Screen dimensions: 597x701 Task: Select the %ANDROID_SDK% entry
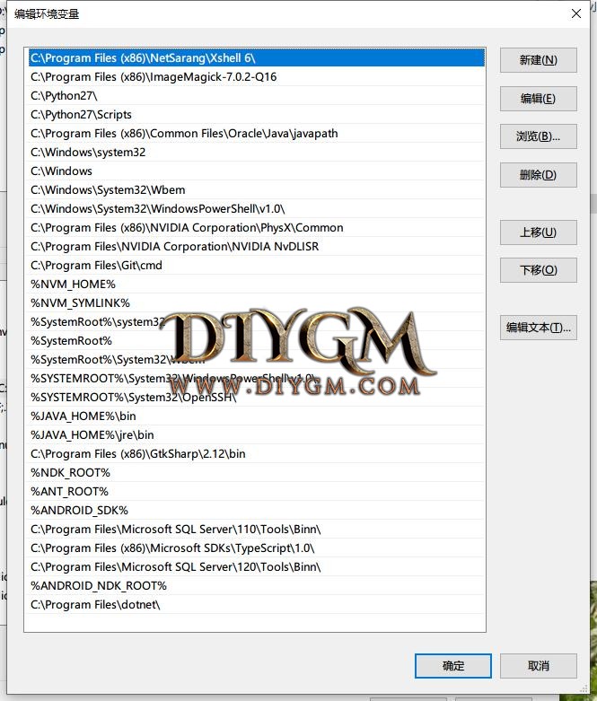(257, 511)
